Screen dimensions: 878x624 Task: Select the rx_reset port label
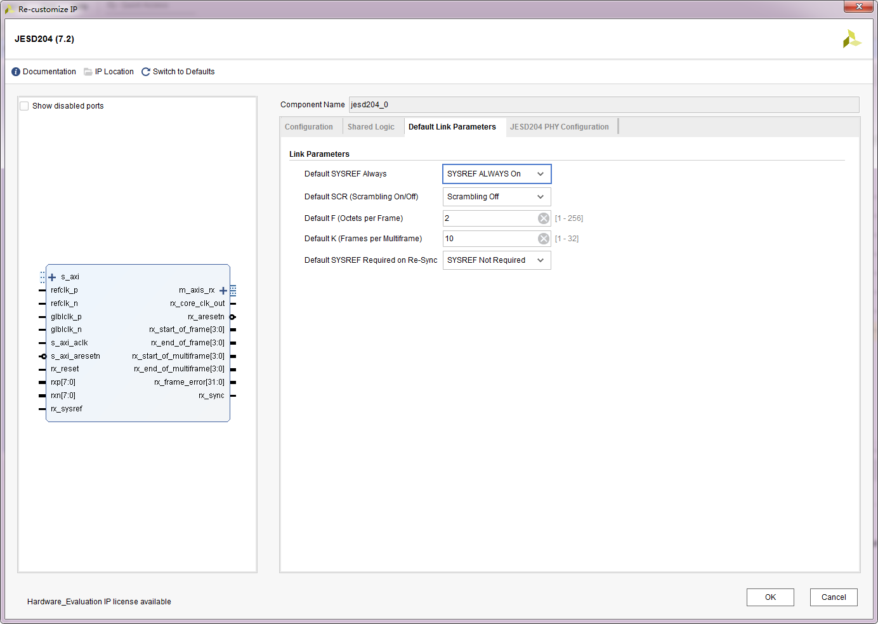pyautogui.click(x=65, y=369)
